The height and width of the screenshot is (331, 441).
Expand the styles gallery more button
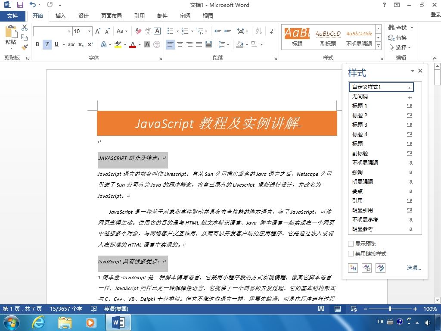pyautogui.click(x=379, y=46)
